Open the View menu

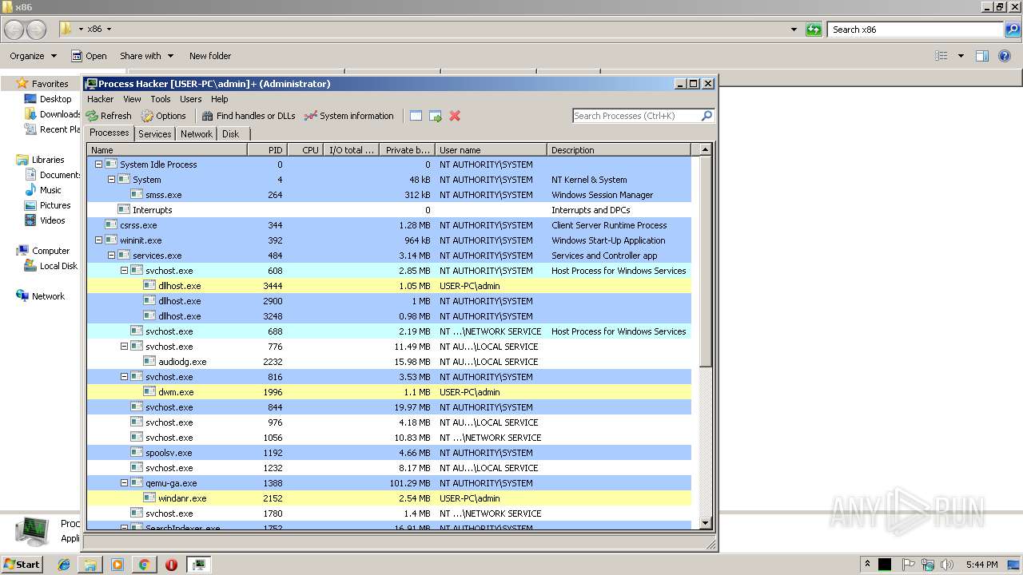(x=132, y=99)
